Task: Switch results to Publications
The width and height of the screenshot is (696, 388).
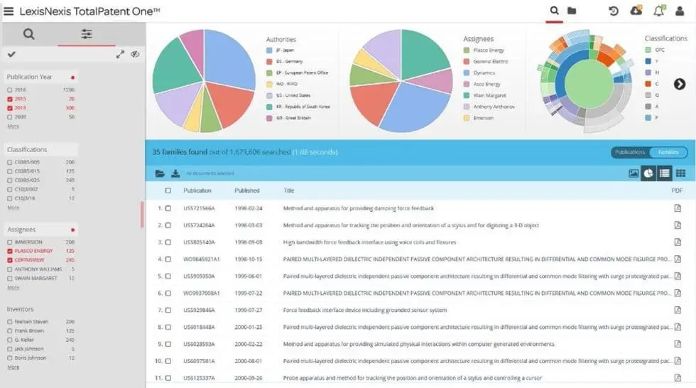Action: point(629,152)
